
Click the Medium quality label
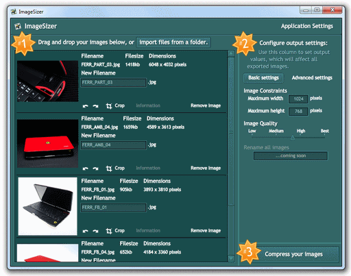click(276, 131)
